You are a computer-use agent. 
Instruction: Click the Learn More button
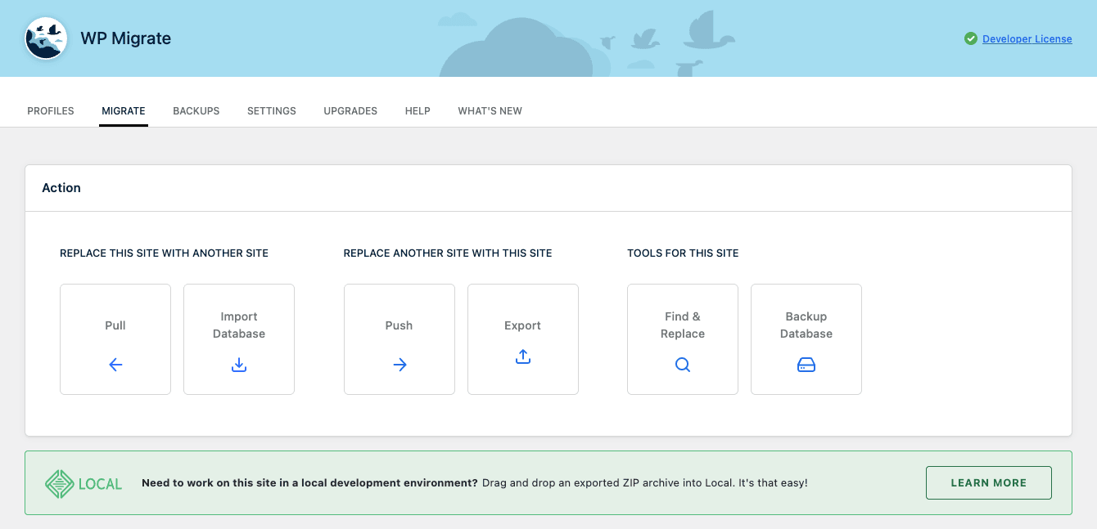click(x=989, y=483)
